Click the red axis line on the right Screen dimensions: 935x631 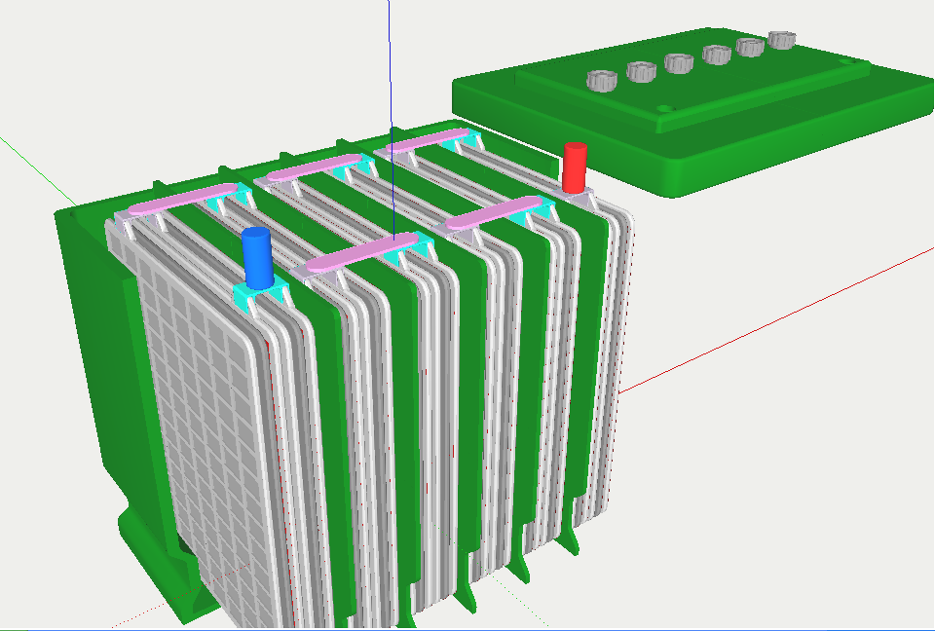pos(779,321)
